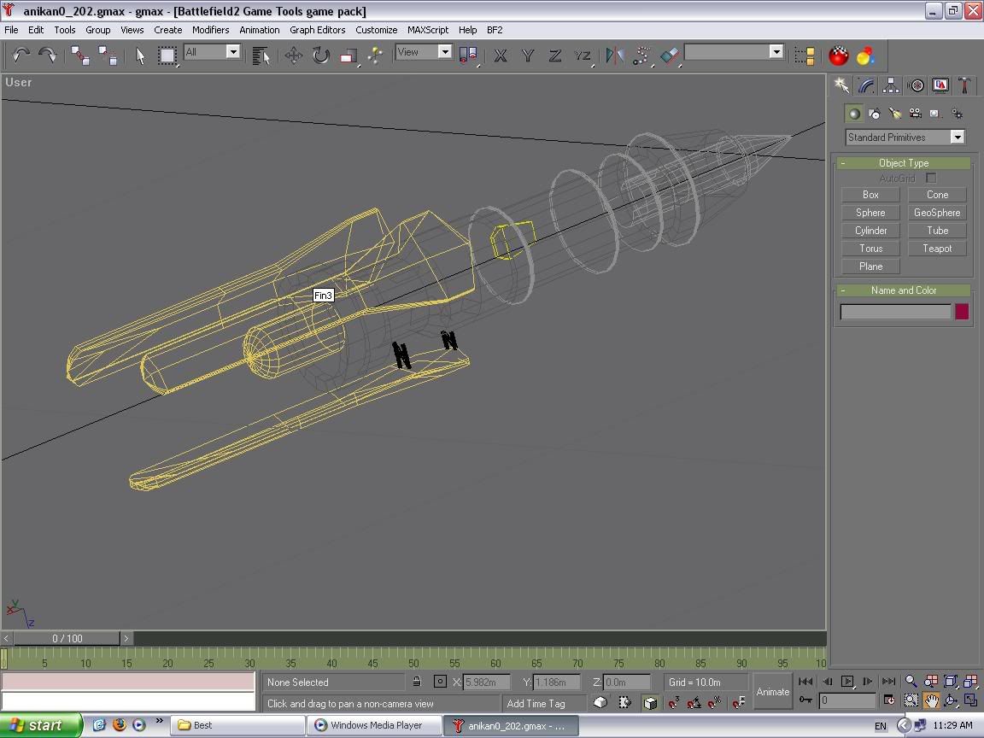Viewport: 984px width, 738px height.
Task: Activate the Unlink Selection tool
Action: point(108,56)
